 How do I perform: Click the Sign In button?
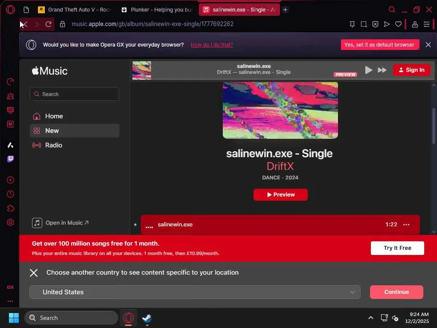(x=412, y=70)
